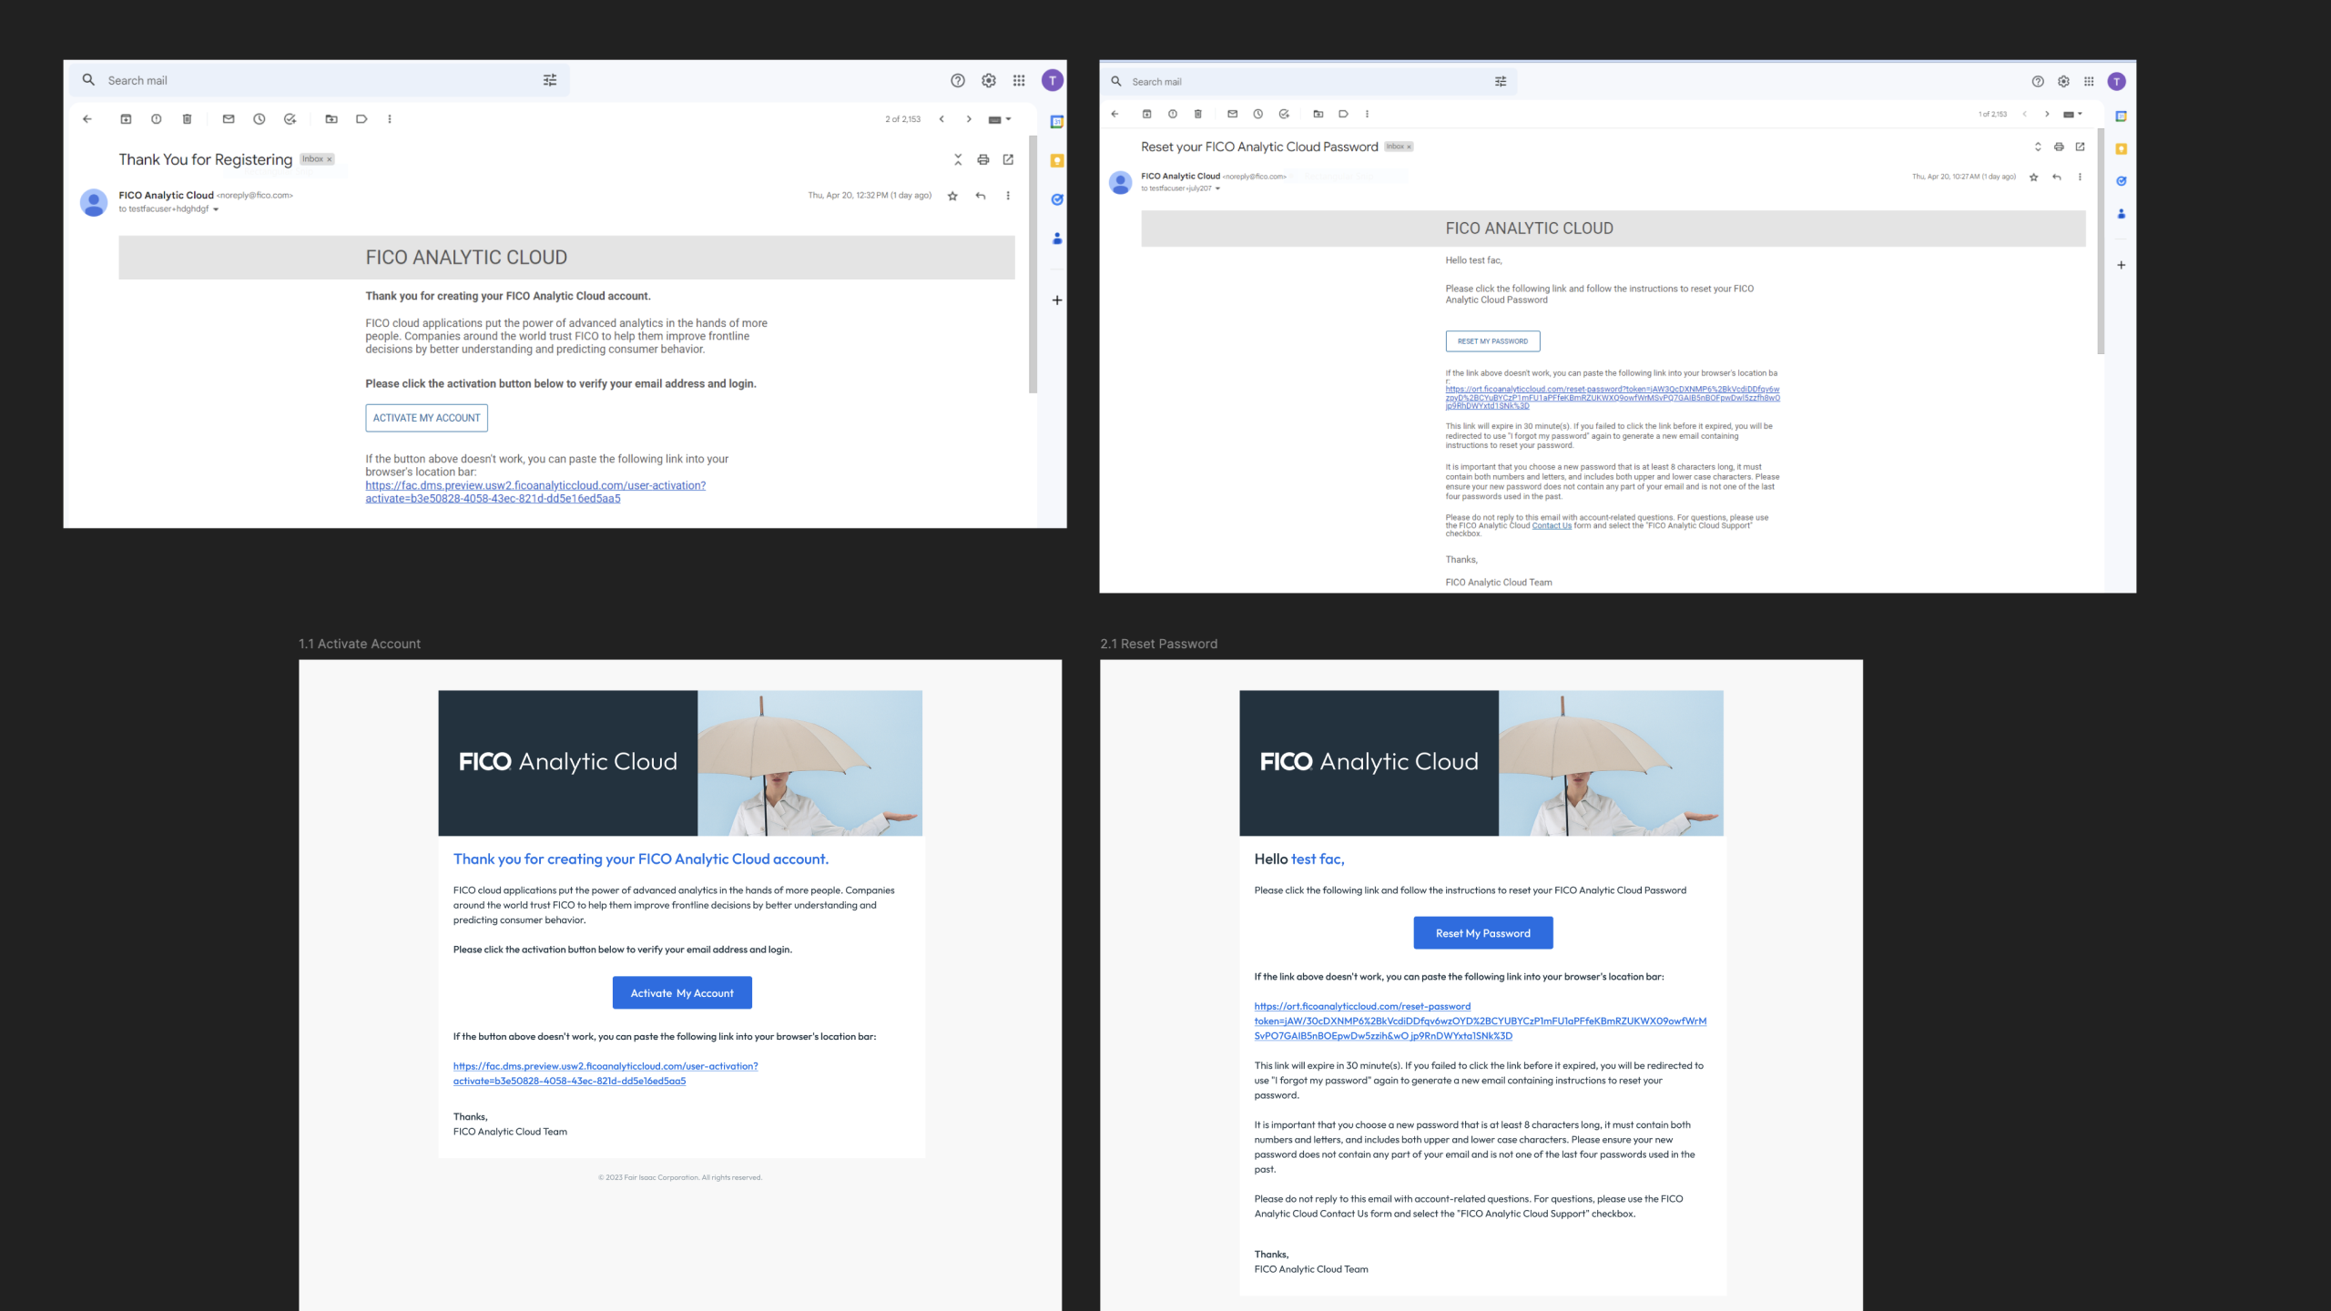The height and width of the screenshot is (1311, 2331).
Task: Star the Reset Password email
Action: pos(2033,177)
